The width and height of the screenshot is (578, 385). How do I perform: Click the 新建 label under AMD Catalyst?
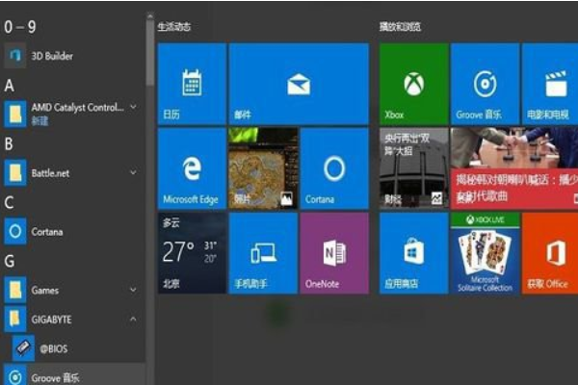click(x=39, y=121)
